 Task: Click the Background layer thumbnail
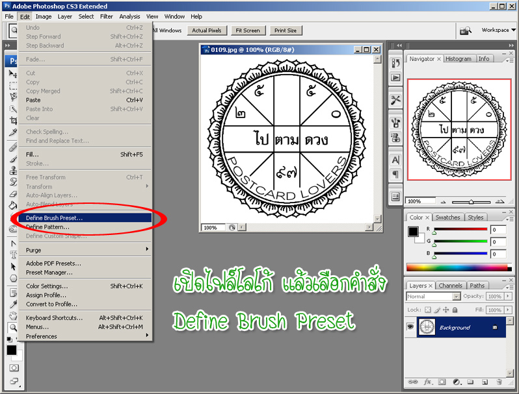427,327
